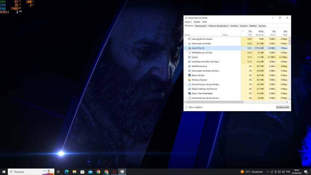Click the volume speaker icon in tray
311x175 pixels.
point(283,172)
